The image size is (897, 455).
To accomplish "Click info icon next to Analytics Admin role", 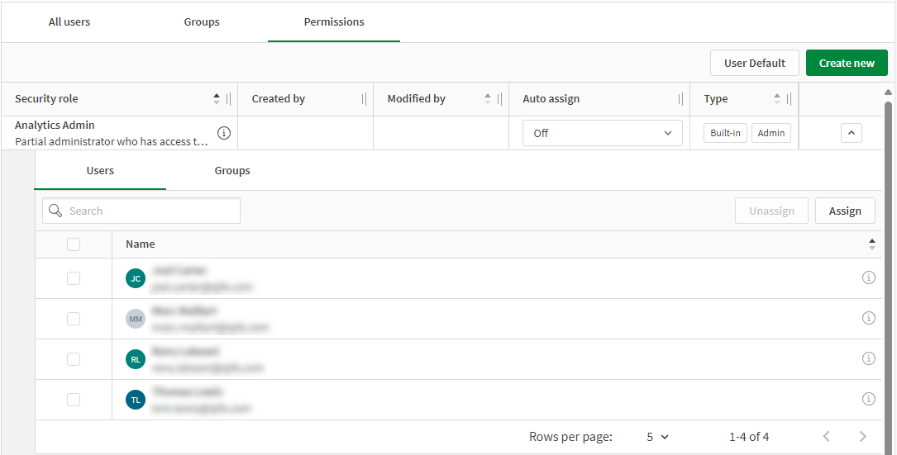I will (x=224, y=133).
